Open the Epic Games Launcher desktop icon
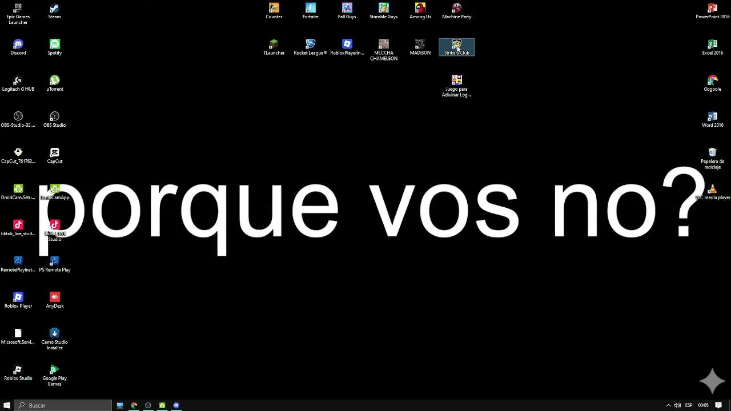Viewport: 731px width, 411px height. point(18,14)
